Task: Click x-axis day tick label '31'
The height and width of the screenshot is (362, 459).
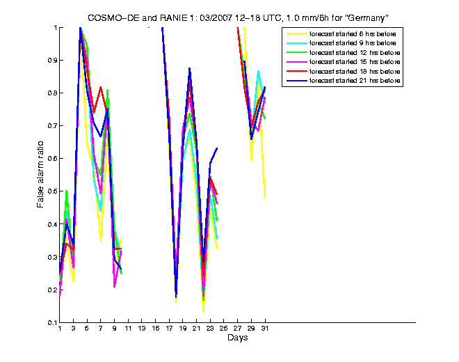Action: coord(265,329)
